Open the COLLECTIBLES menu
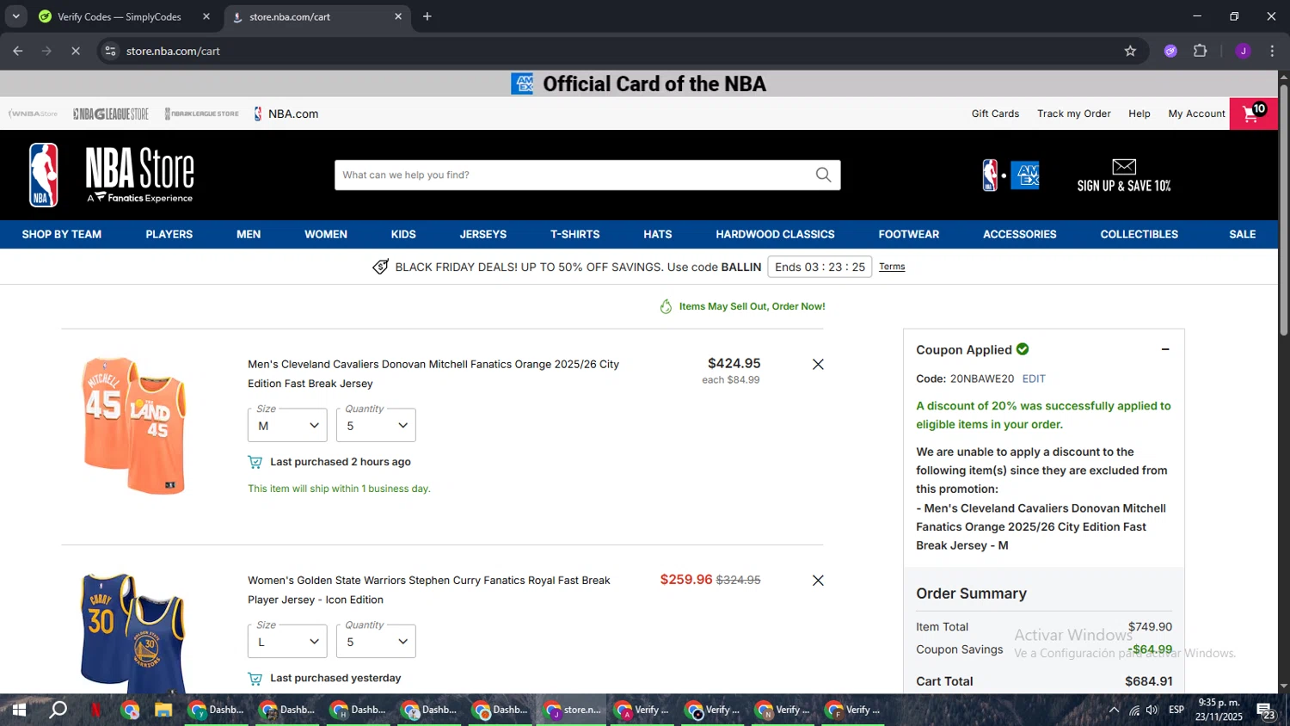1290x726 pixels. 1139,234
